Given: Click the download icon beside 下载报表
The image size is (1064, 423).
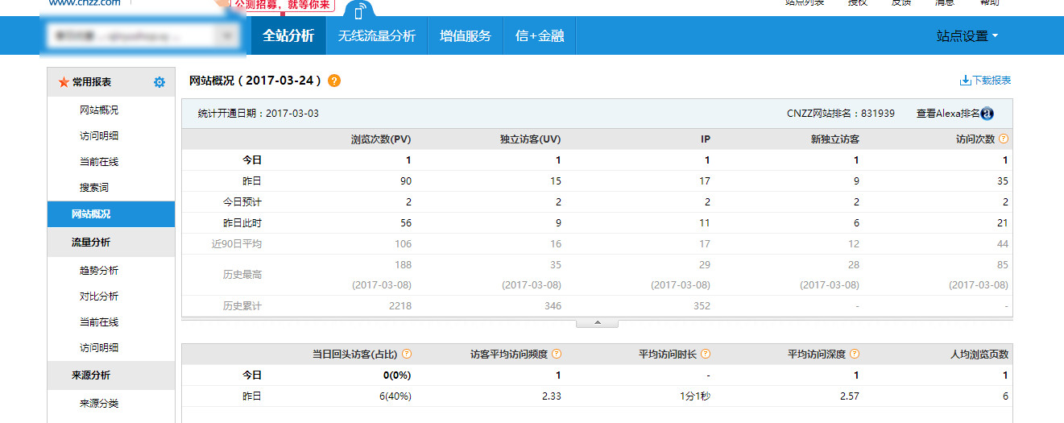Looking at the screenshot, I should tap(965, 81).
